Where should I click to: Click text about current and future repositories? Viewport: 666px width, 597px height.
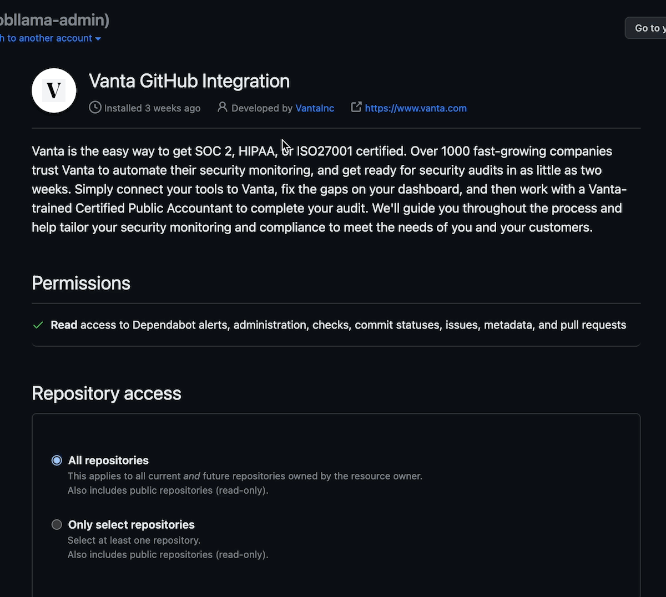tap(245, 476)
